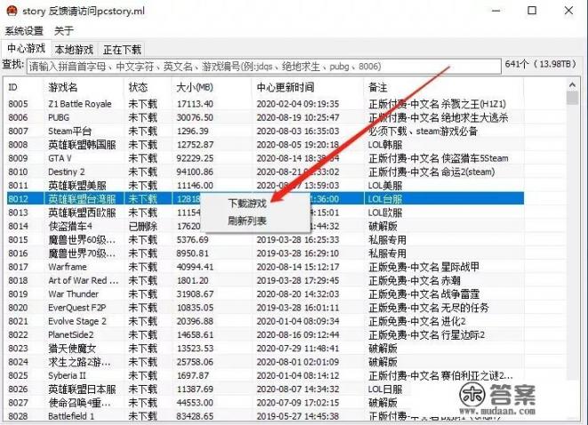Image resolution: width=588 pixels, height=425 pixels.
Task: Select the 英雄联盟西欧服 row
Action: [x=265, y=212]
